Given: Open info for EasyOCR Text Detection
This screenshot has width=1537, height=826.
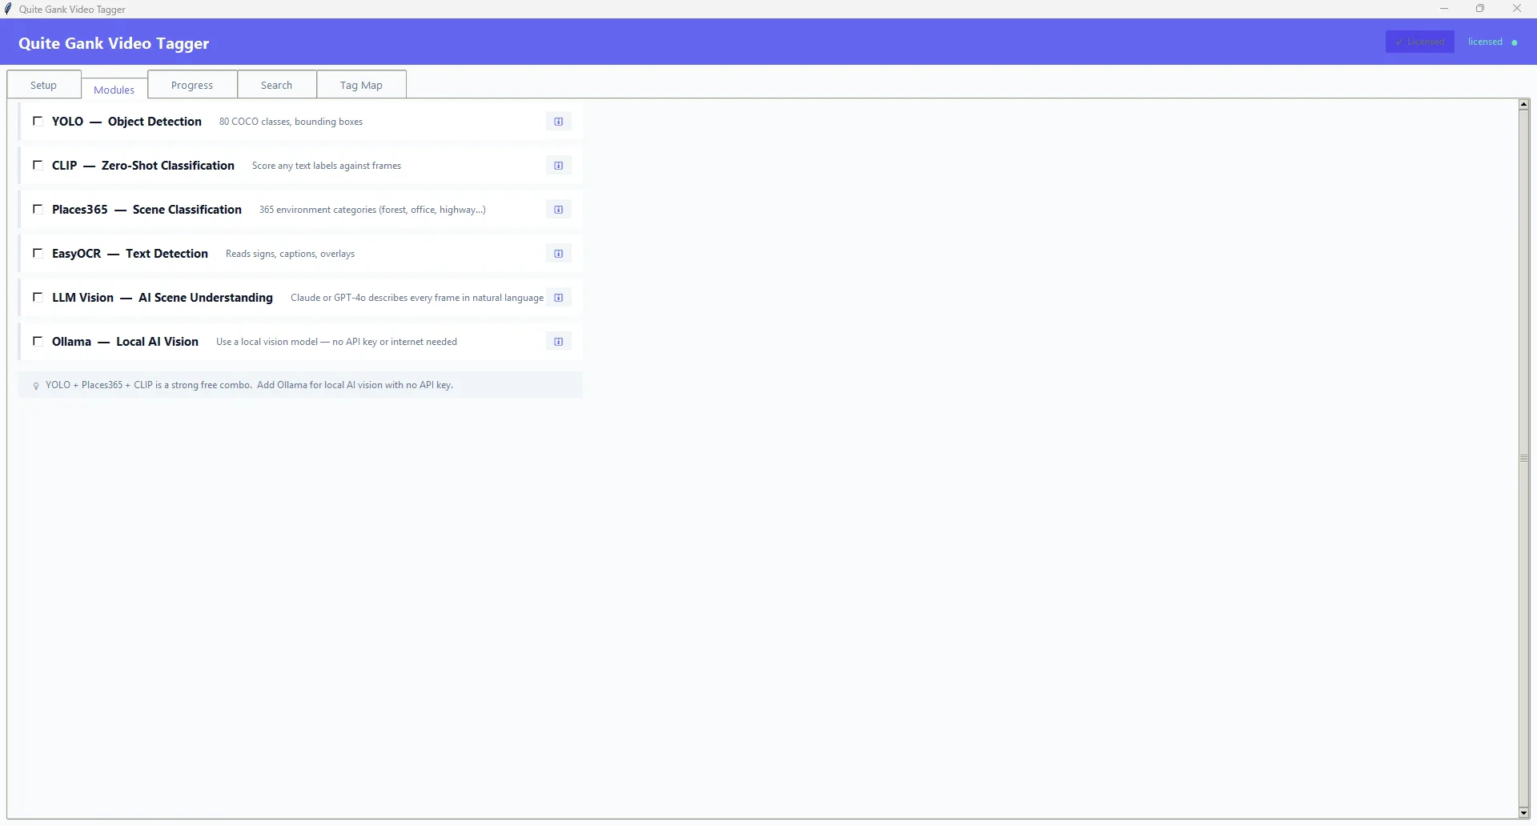Looking at the screenshot, I should [559, 254].
